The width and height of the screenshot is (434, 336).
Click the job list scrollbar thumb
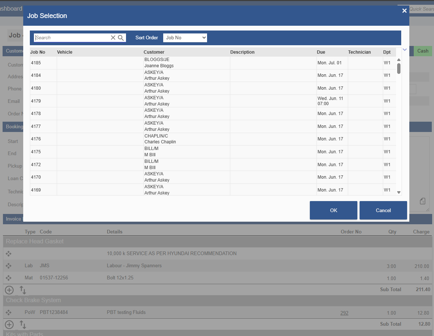coord(399,68)
